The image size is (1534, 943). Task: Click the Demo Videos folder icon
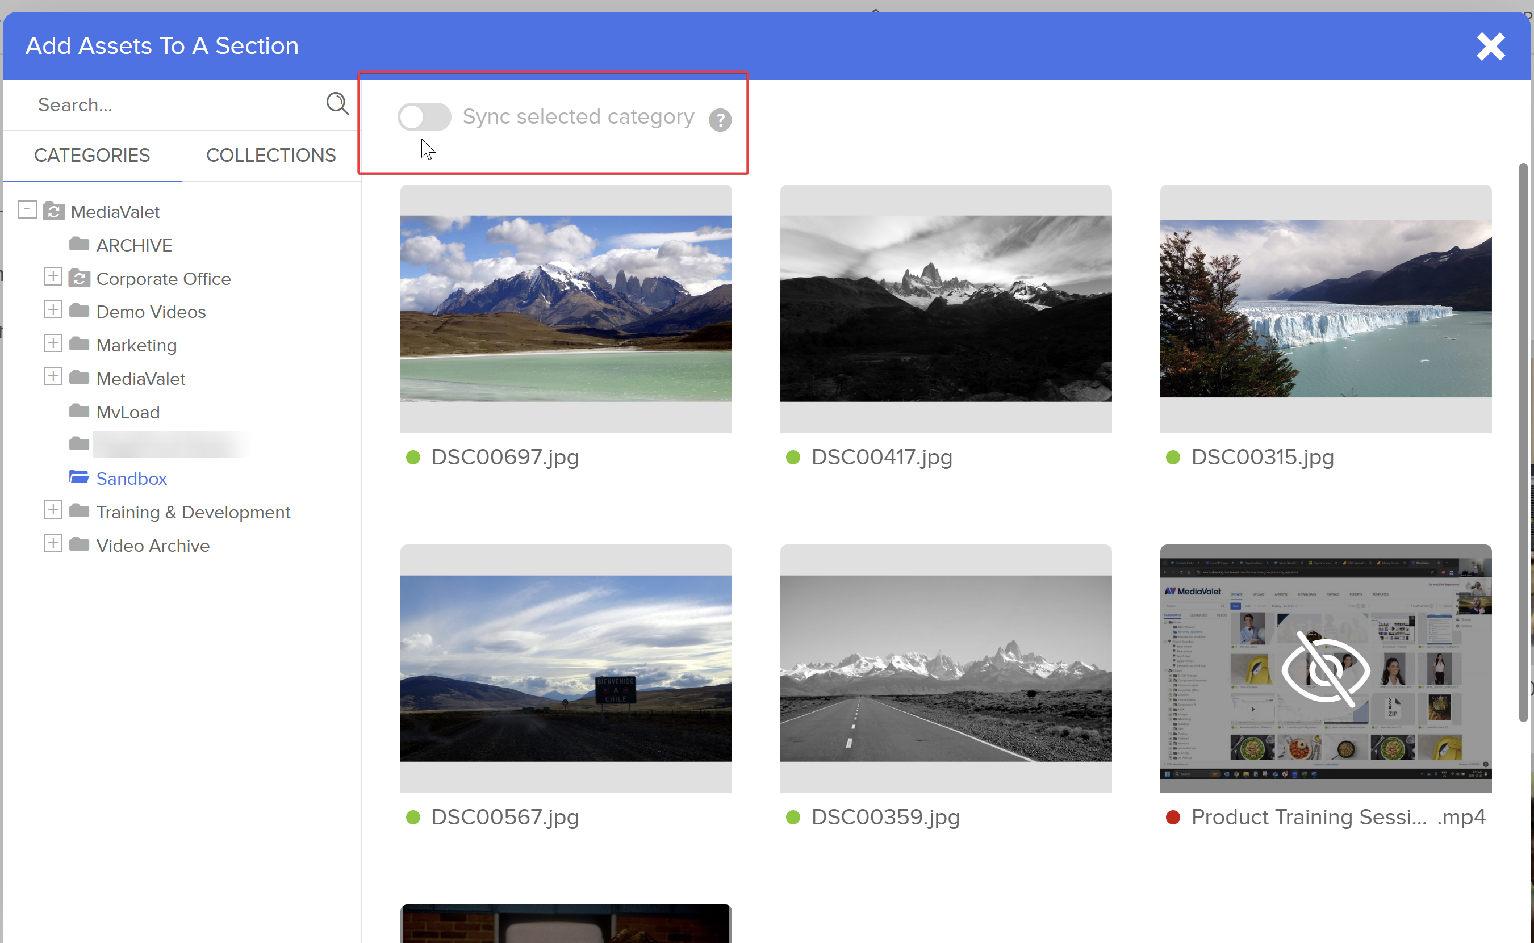point(79,311)
